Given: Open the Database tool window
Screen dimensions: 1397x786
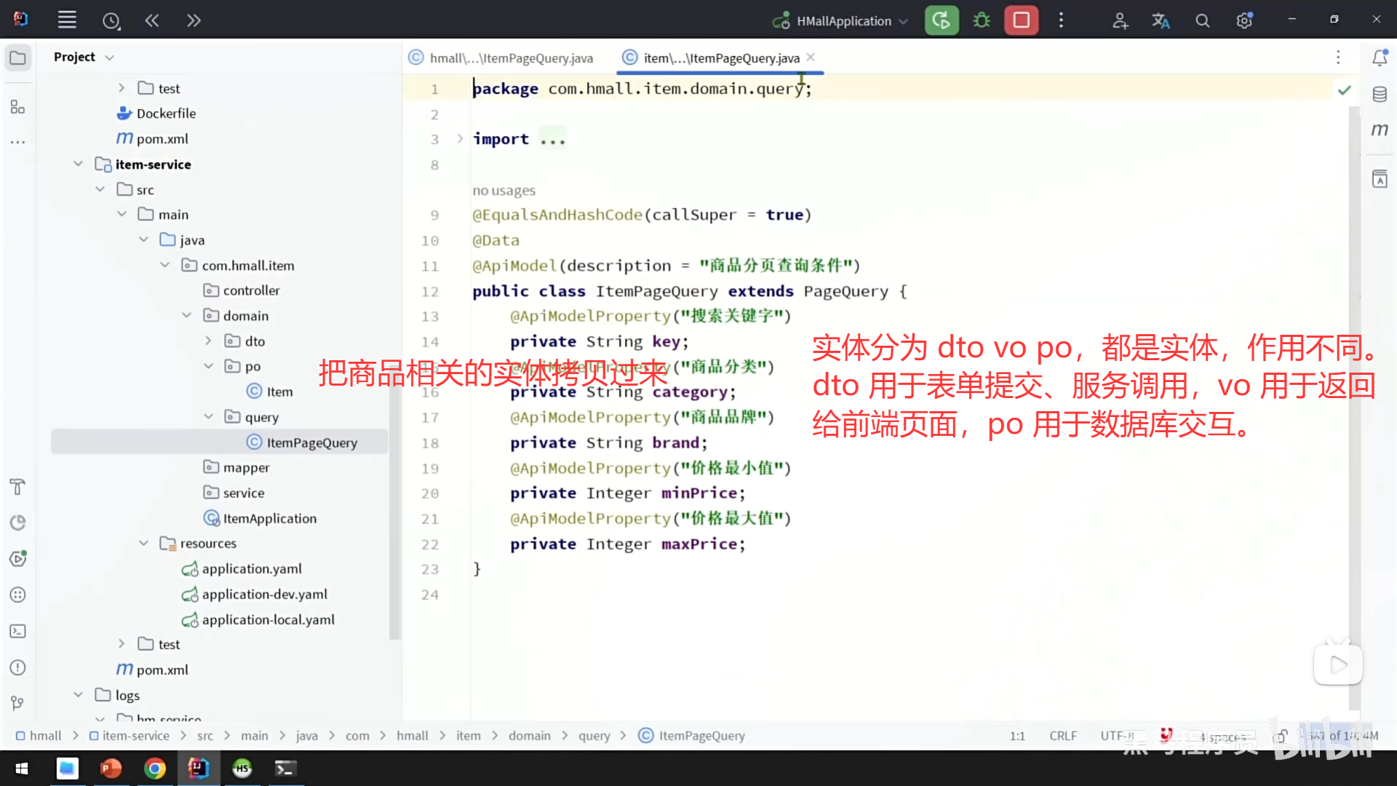Looking at the screenshot, I should 1380,95.
